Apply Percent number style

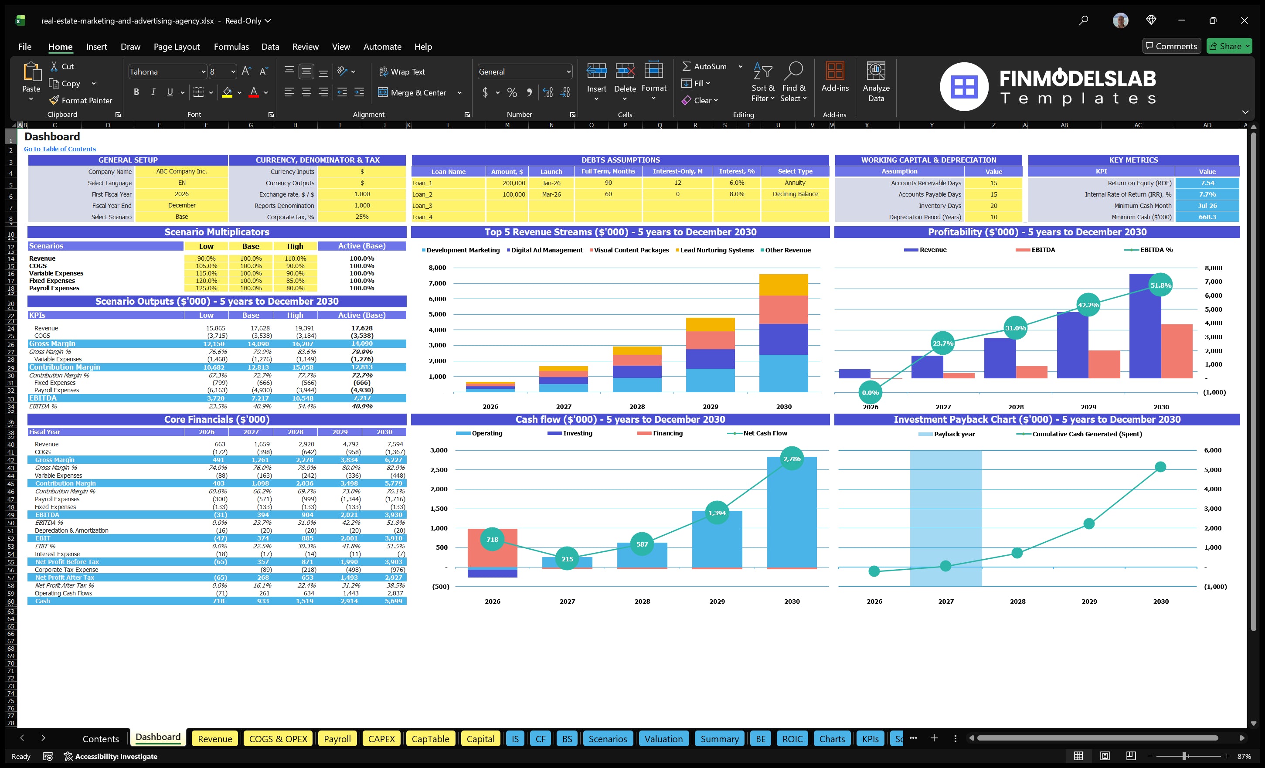point(512,93)
